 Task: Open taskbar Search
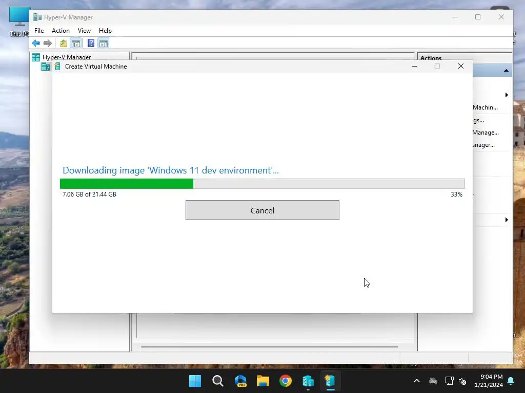(217, 381)
